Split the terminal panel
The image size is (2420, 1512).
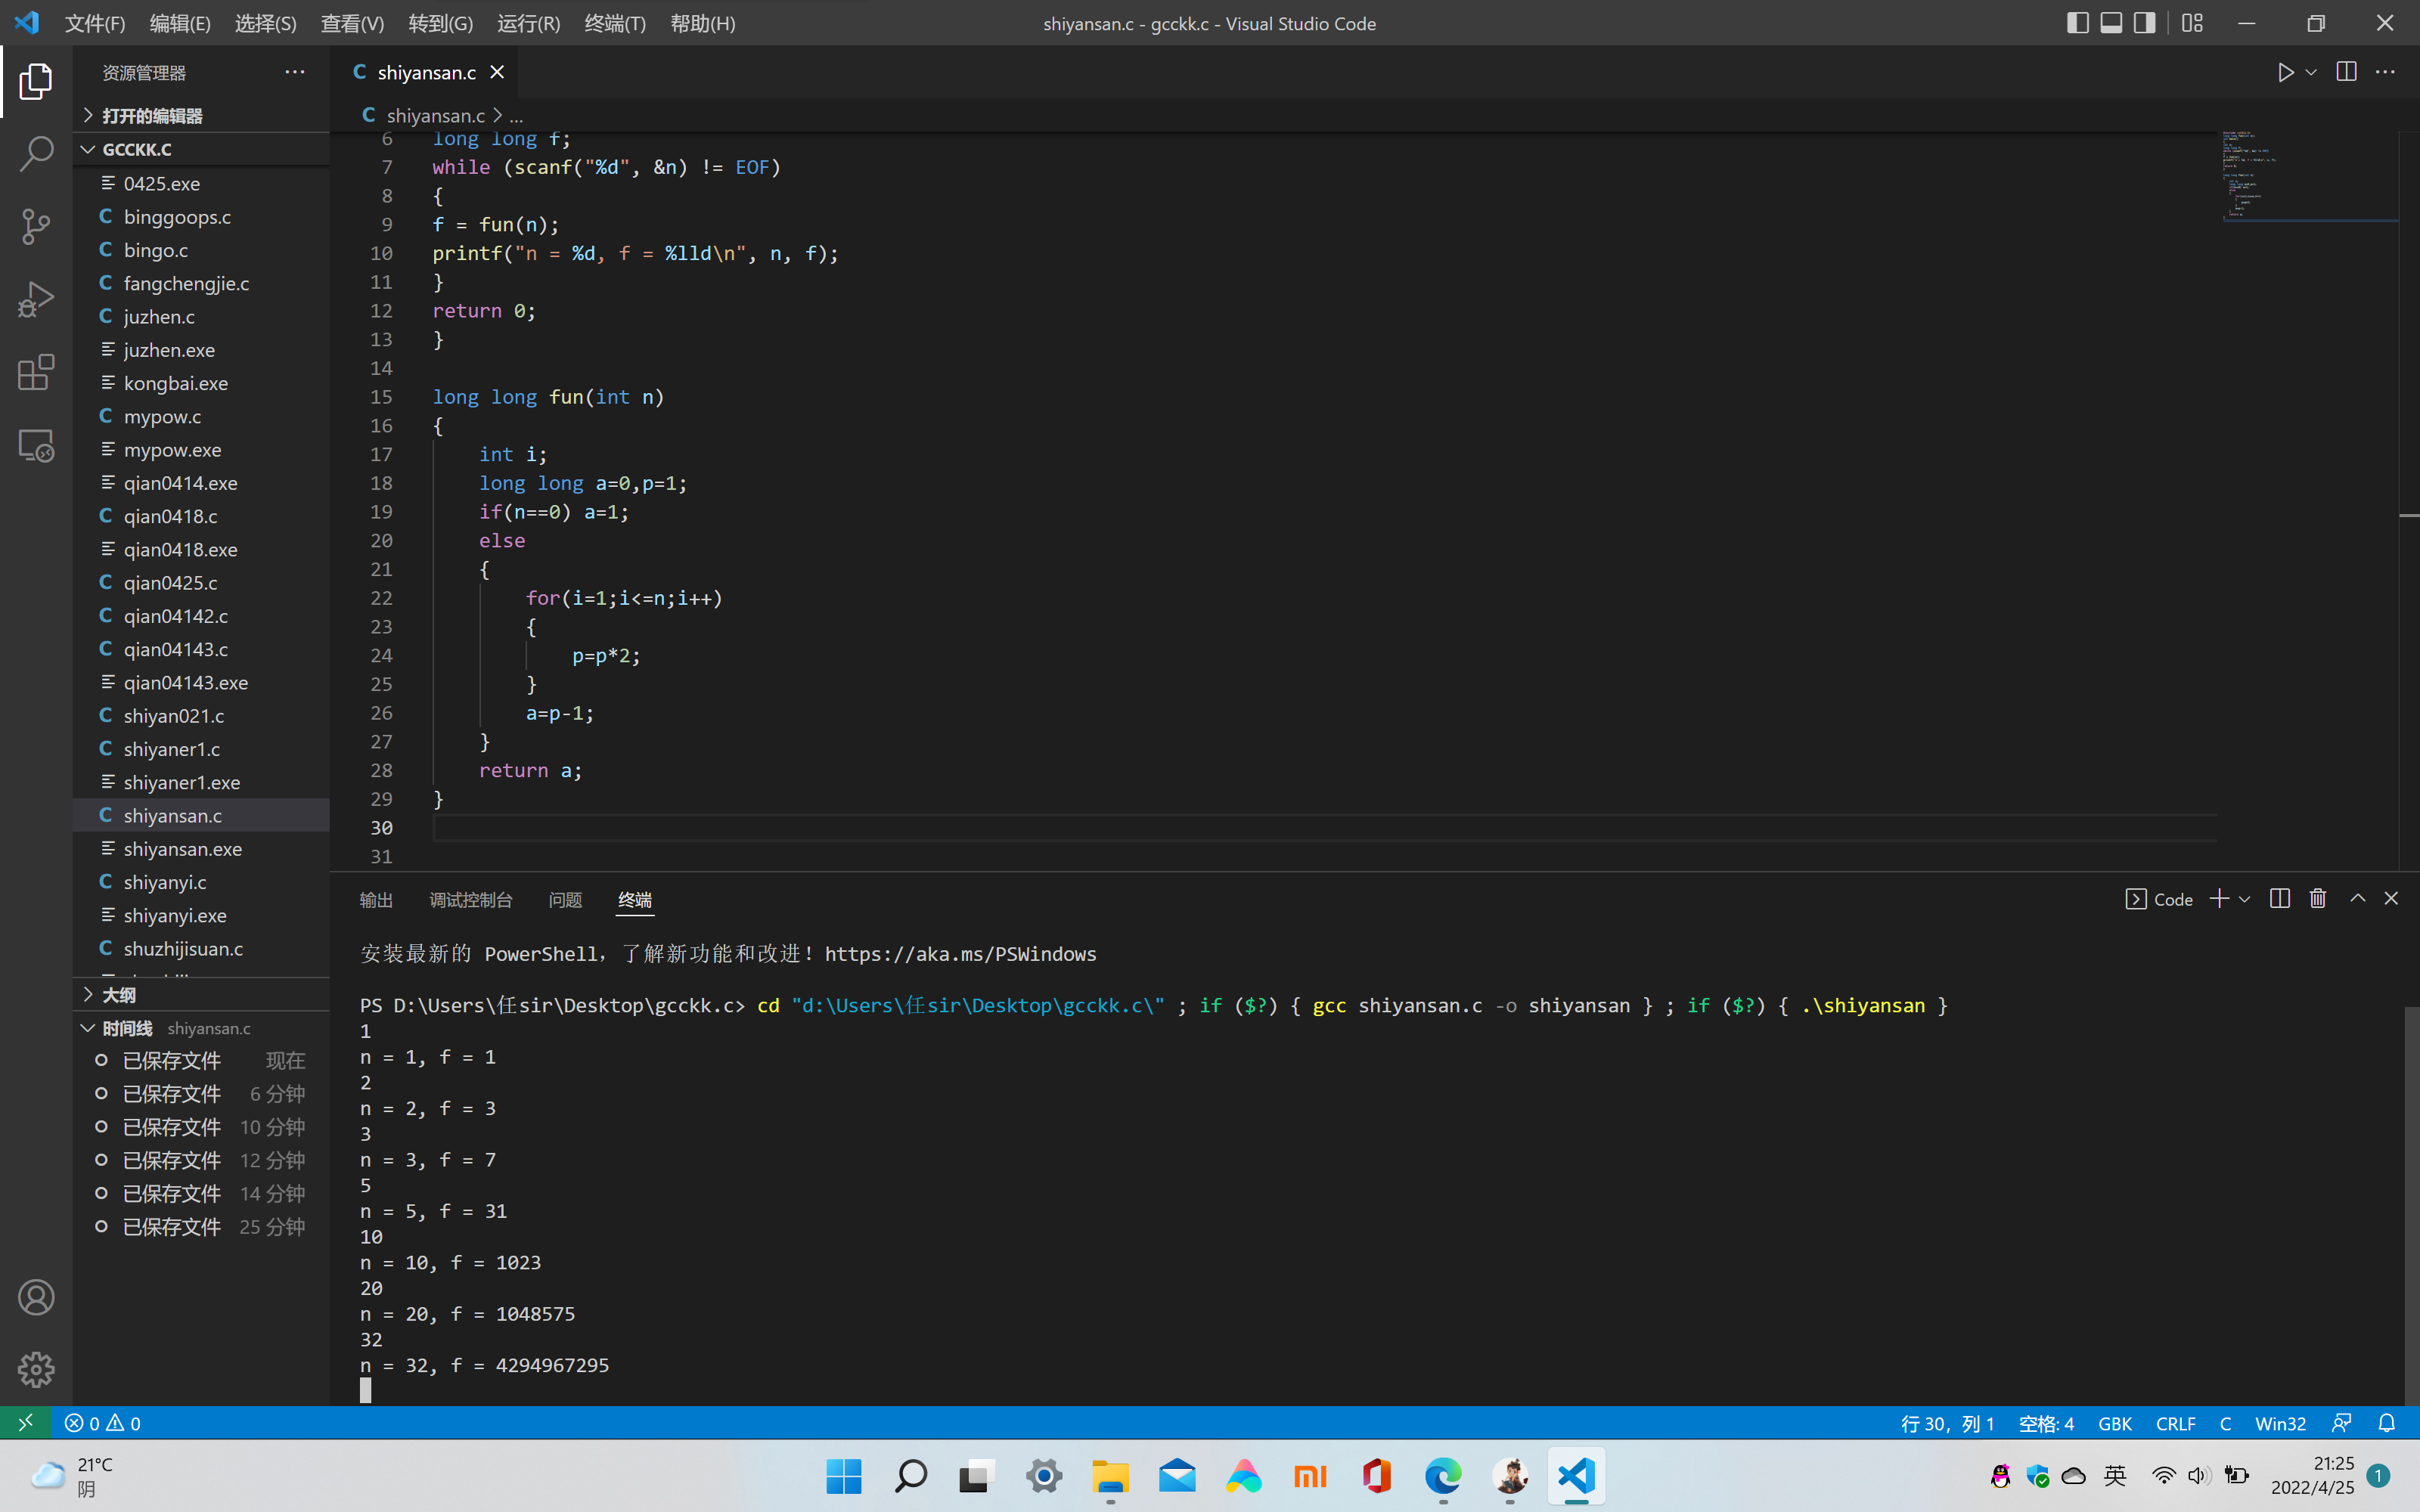pos(2280,899)
